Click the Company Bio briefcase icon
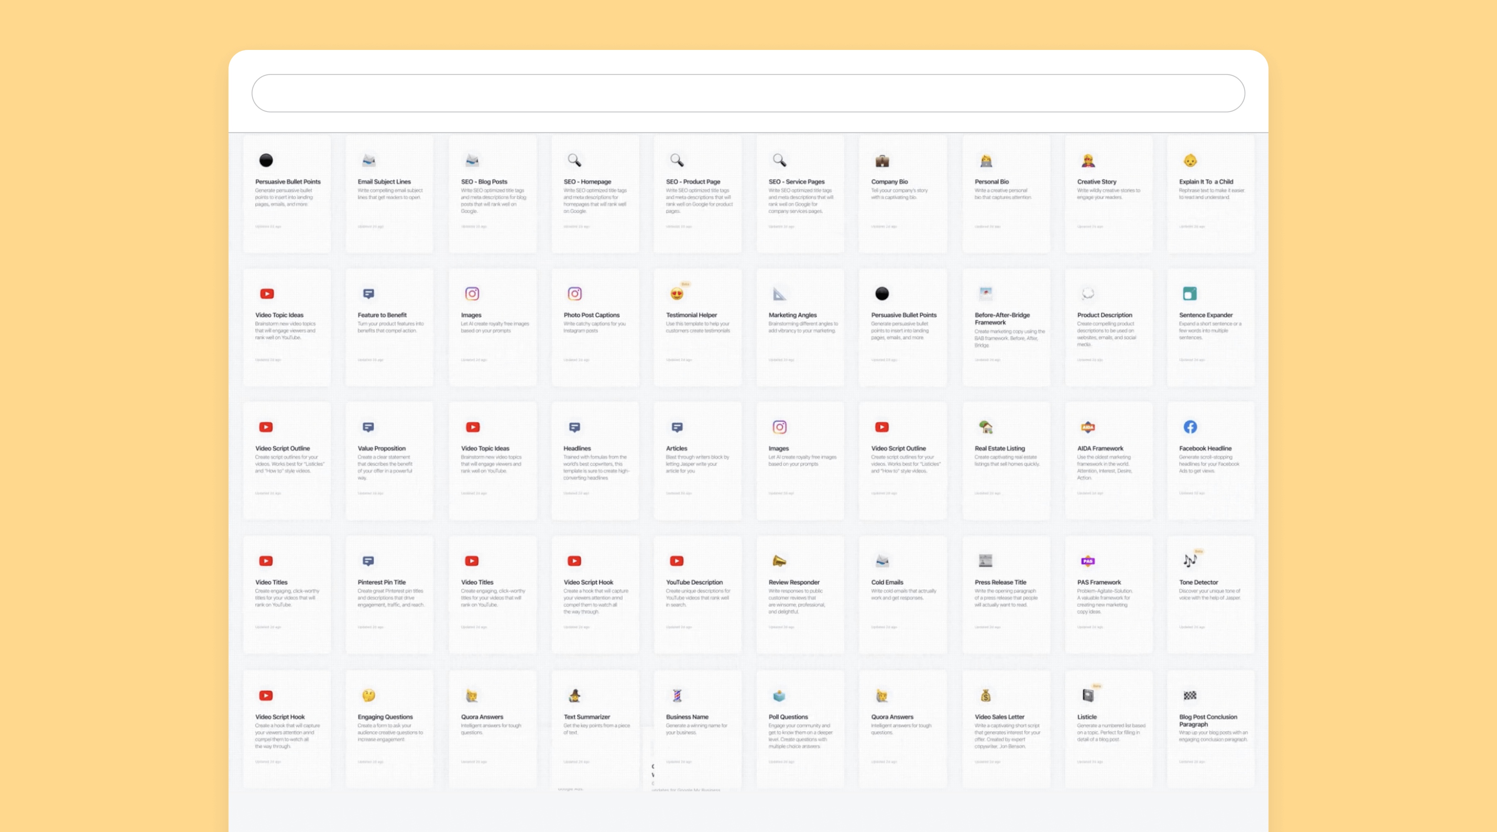This screenshot has width=1497, height=832. pyautogui.click(x=882, y=161)
